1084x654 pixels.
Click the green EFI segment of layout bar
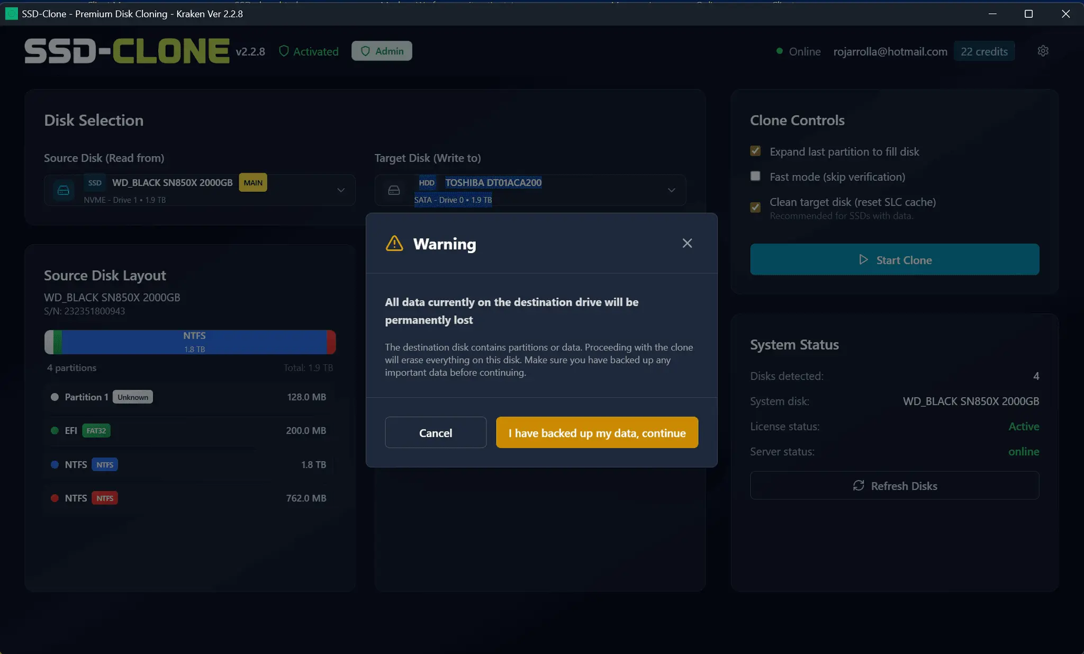point(58,342)
